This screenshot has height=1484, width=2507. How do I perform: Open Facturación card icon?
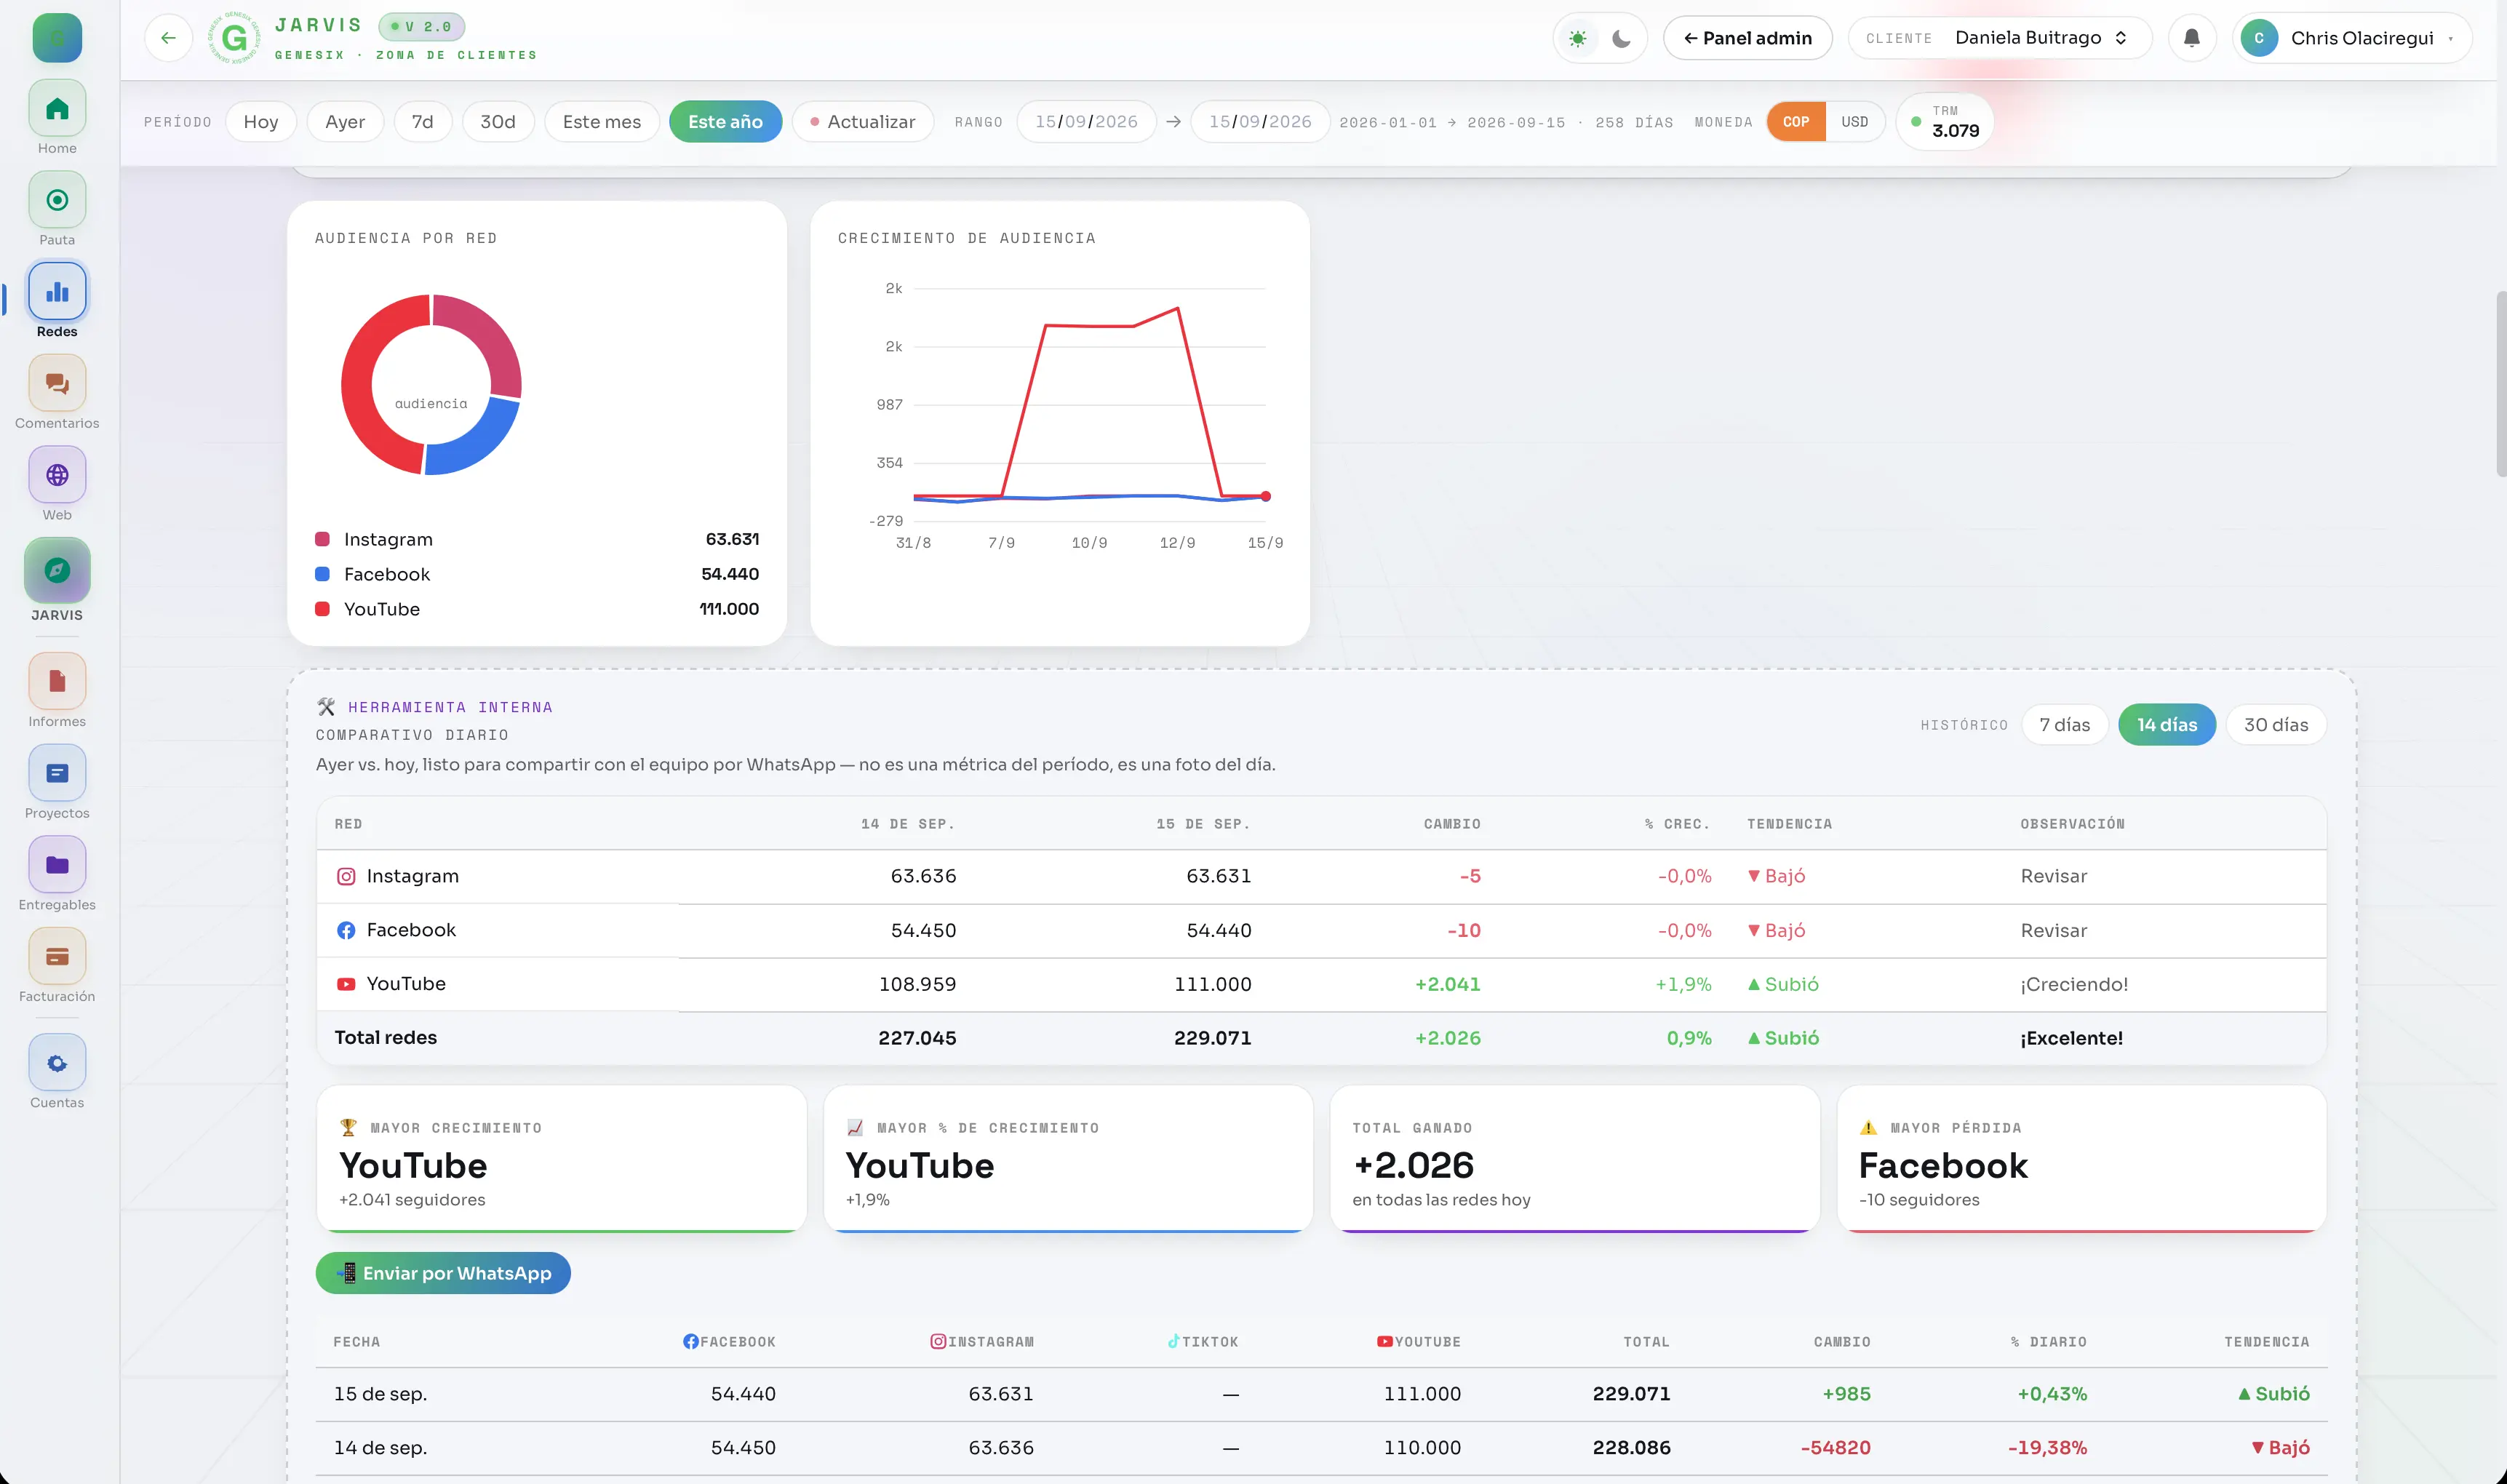pyautogui.click(x=57, y=957)
